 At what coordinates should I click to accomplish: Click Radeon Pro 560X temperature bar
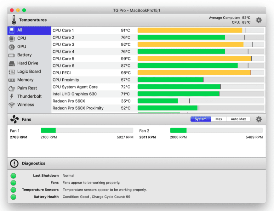[x=201, y=101]
